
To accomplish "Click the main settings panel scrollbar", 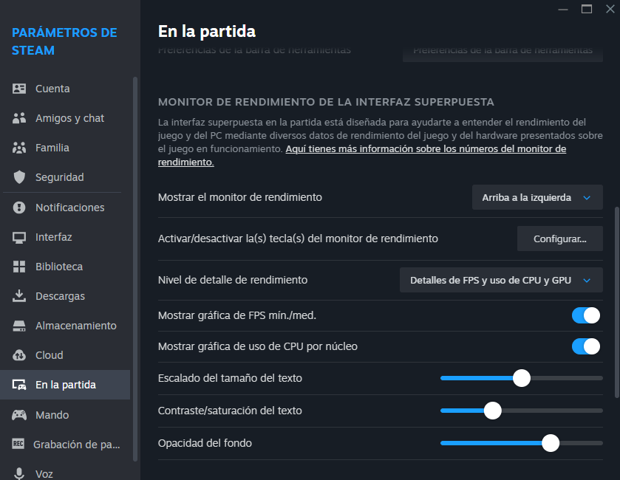I will (x=616, y=302).
